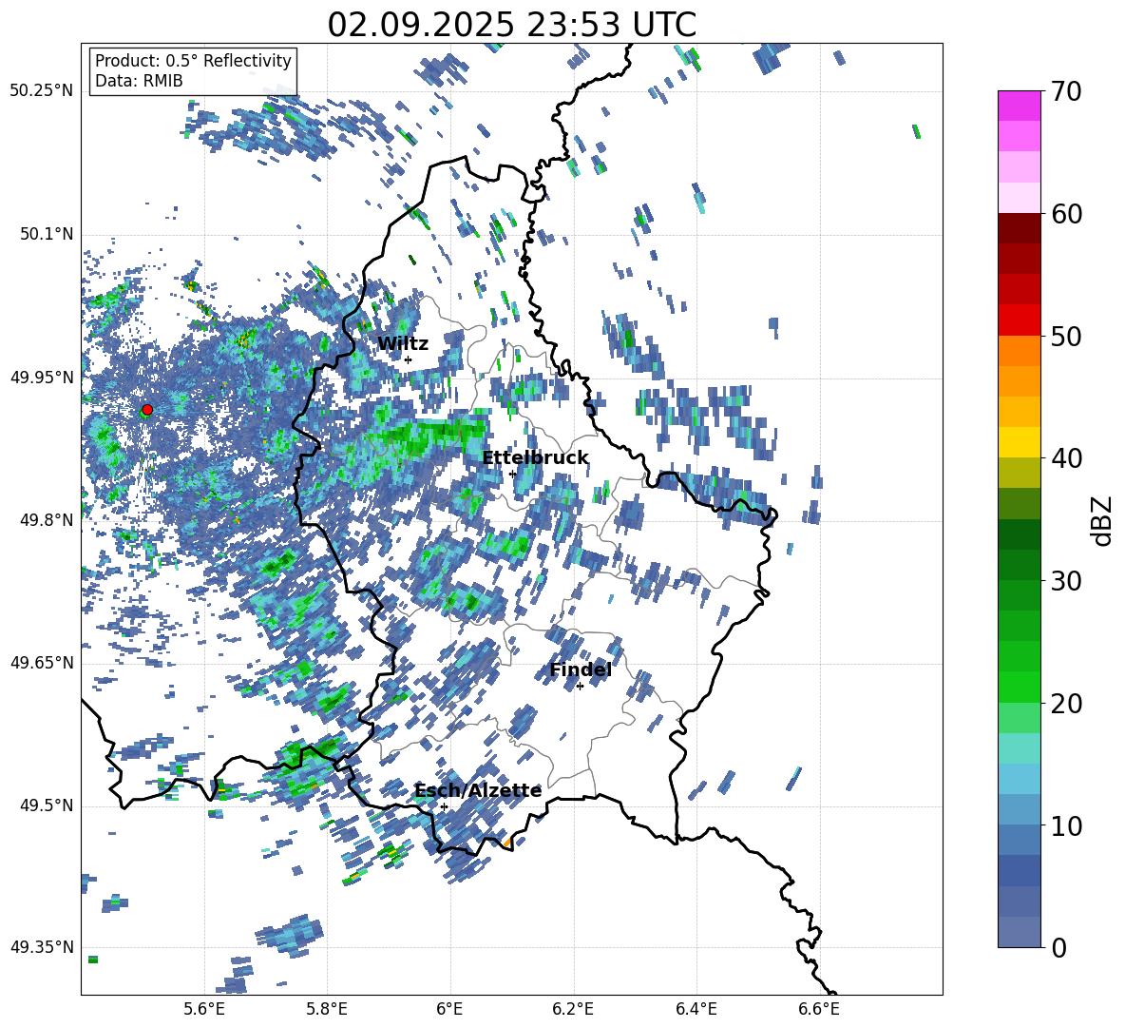The width and height of the screenshot is (1125, 1028).
Task: Click the 49.5°N latitude label
Action: (x=46, y=805)
